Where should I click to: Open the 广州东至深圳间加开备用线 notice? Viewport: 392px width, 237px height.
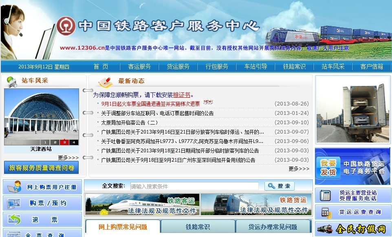point(178,160)
